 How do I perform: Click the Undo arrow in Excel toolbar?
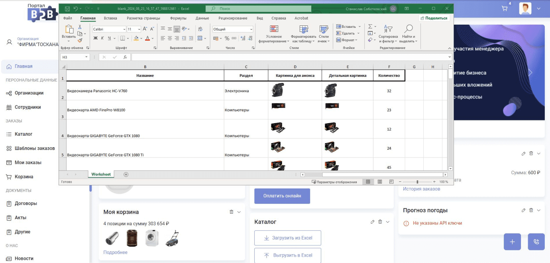[76, 8]
